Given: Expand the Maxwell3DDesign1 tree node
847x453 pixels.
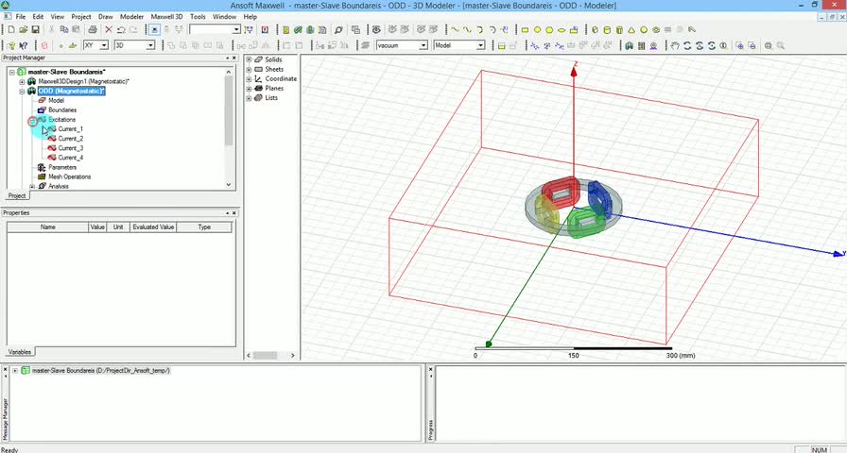Looking at the screenshot, I should click(x=22, y=81).
